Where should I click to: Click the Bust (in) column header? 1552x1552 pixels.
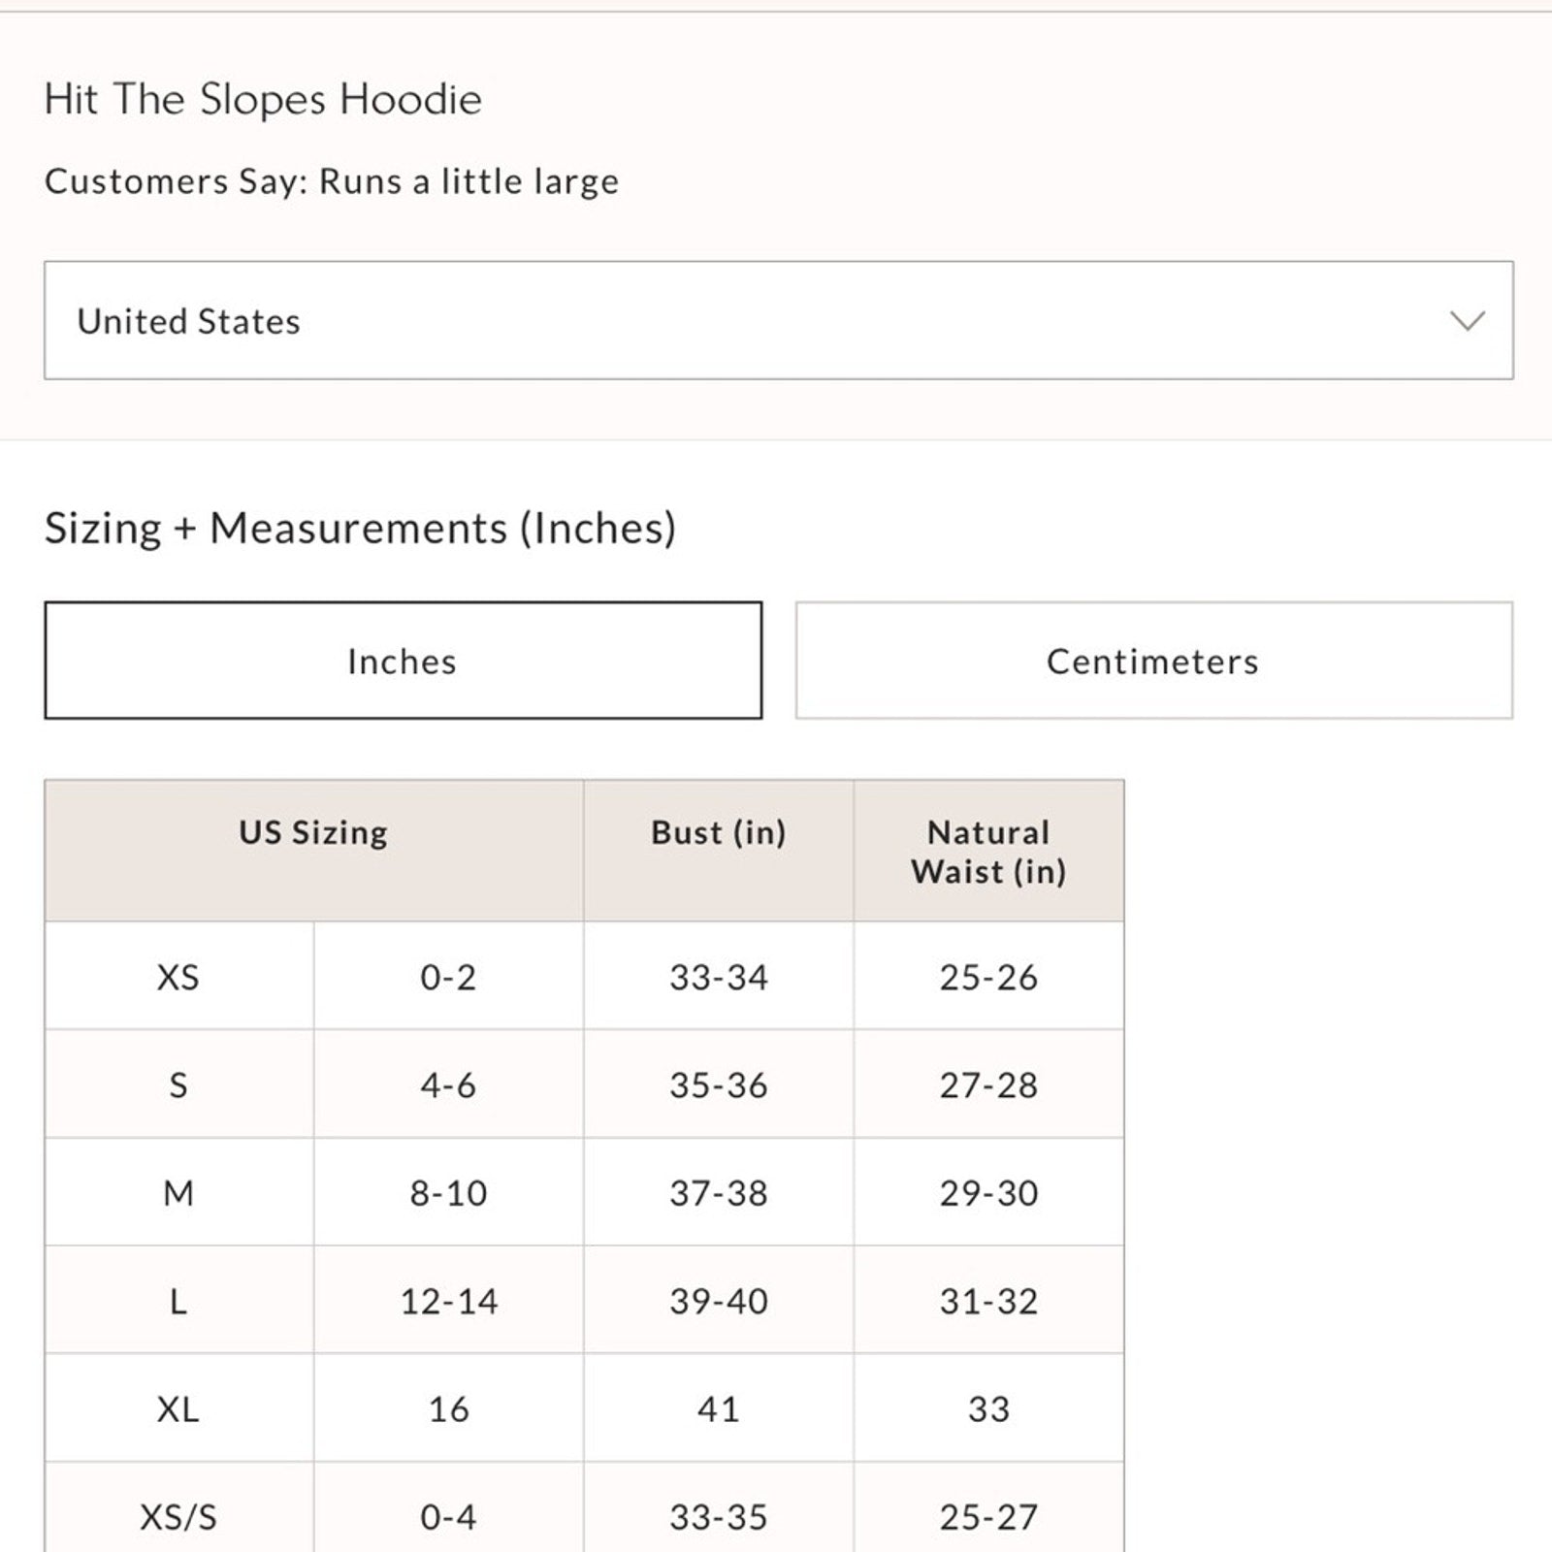[x=718, y=833]
